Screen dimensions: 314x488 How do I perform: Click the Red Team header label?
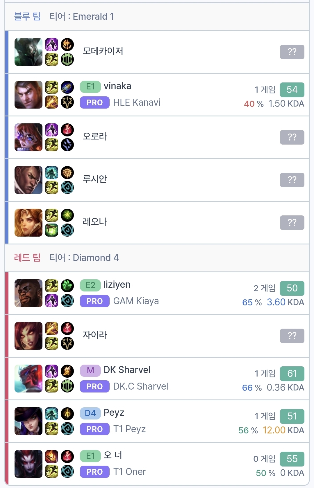pyautogui.click(x=27, y=258)
